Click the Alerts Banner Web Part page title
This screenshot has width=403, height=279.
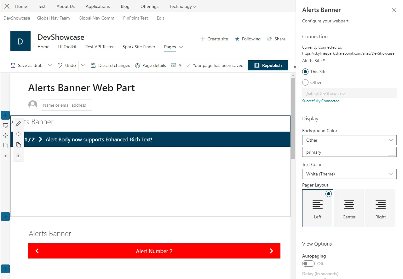pos(81,88)
